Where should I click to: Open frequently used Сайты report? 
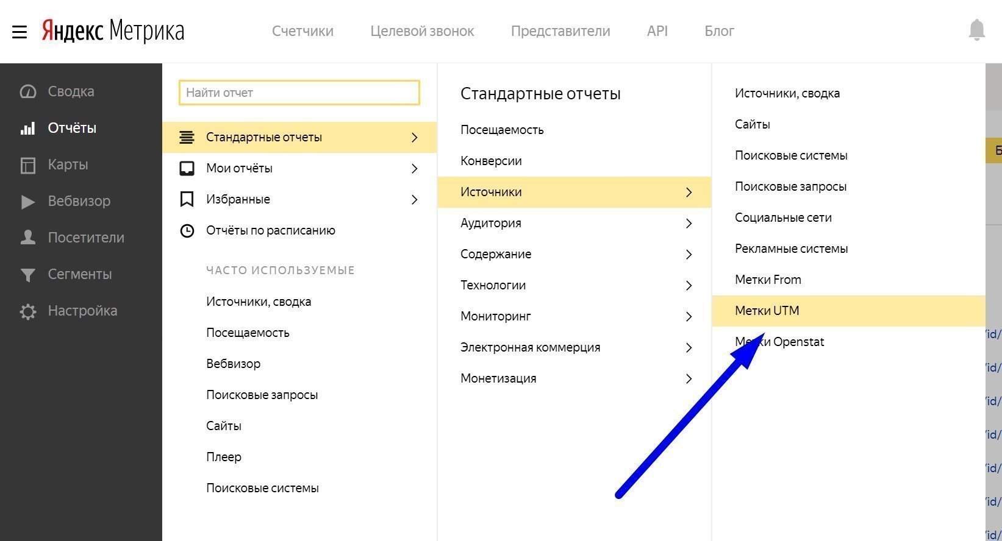[224, 426]
